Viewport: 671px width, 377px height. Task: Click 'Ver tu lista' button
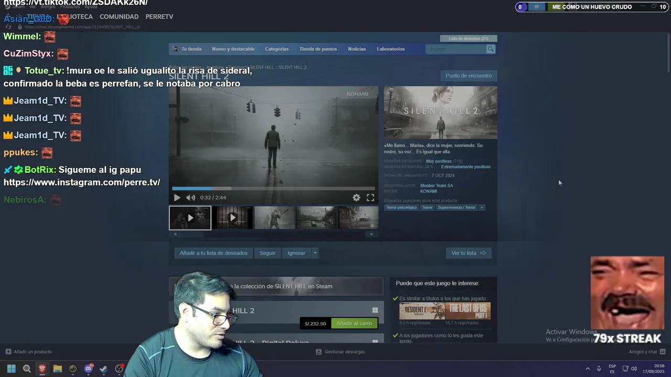(469, 253)
